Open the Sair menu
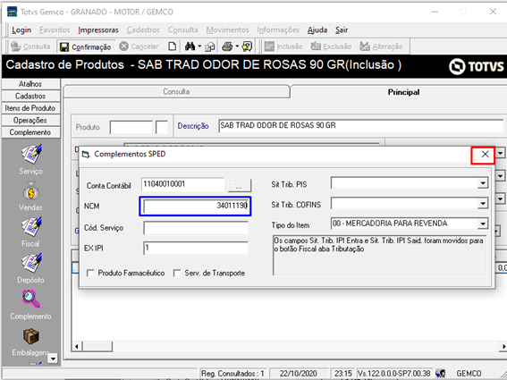Viewport: 507px width, 380px height. tap(342, 30)
